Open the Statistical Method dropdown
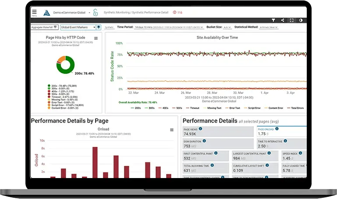 coord(269,27)
